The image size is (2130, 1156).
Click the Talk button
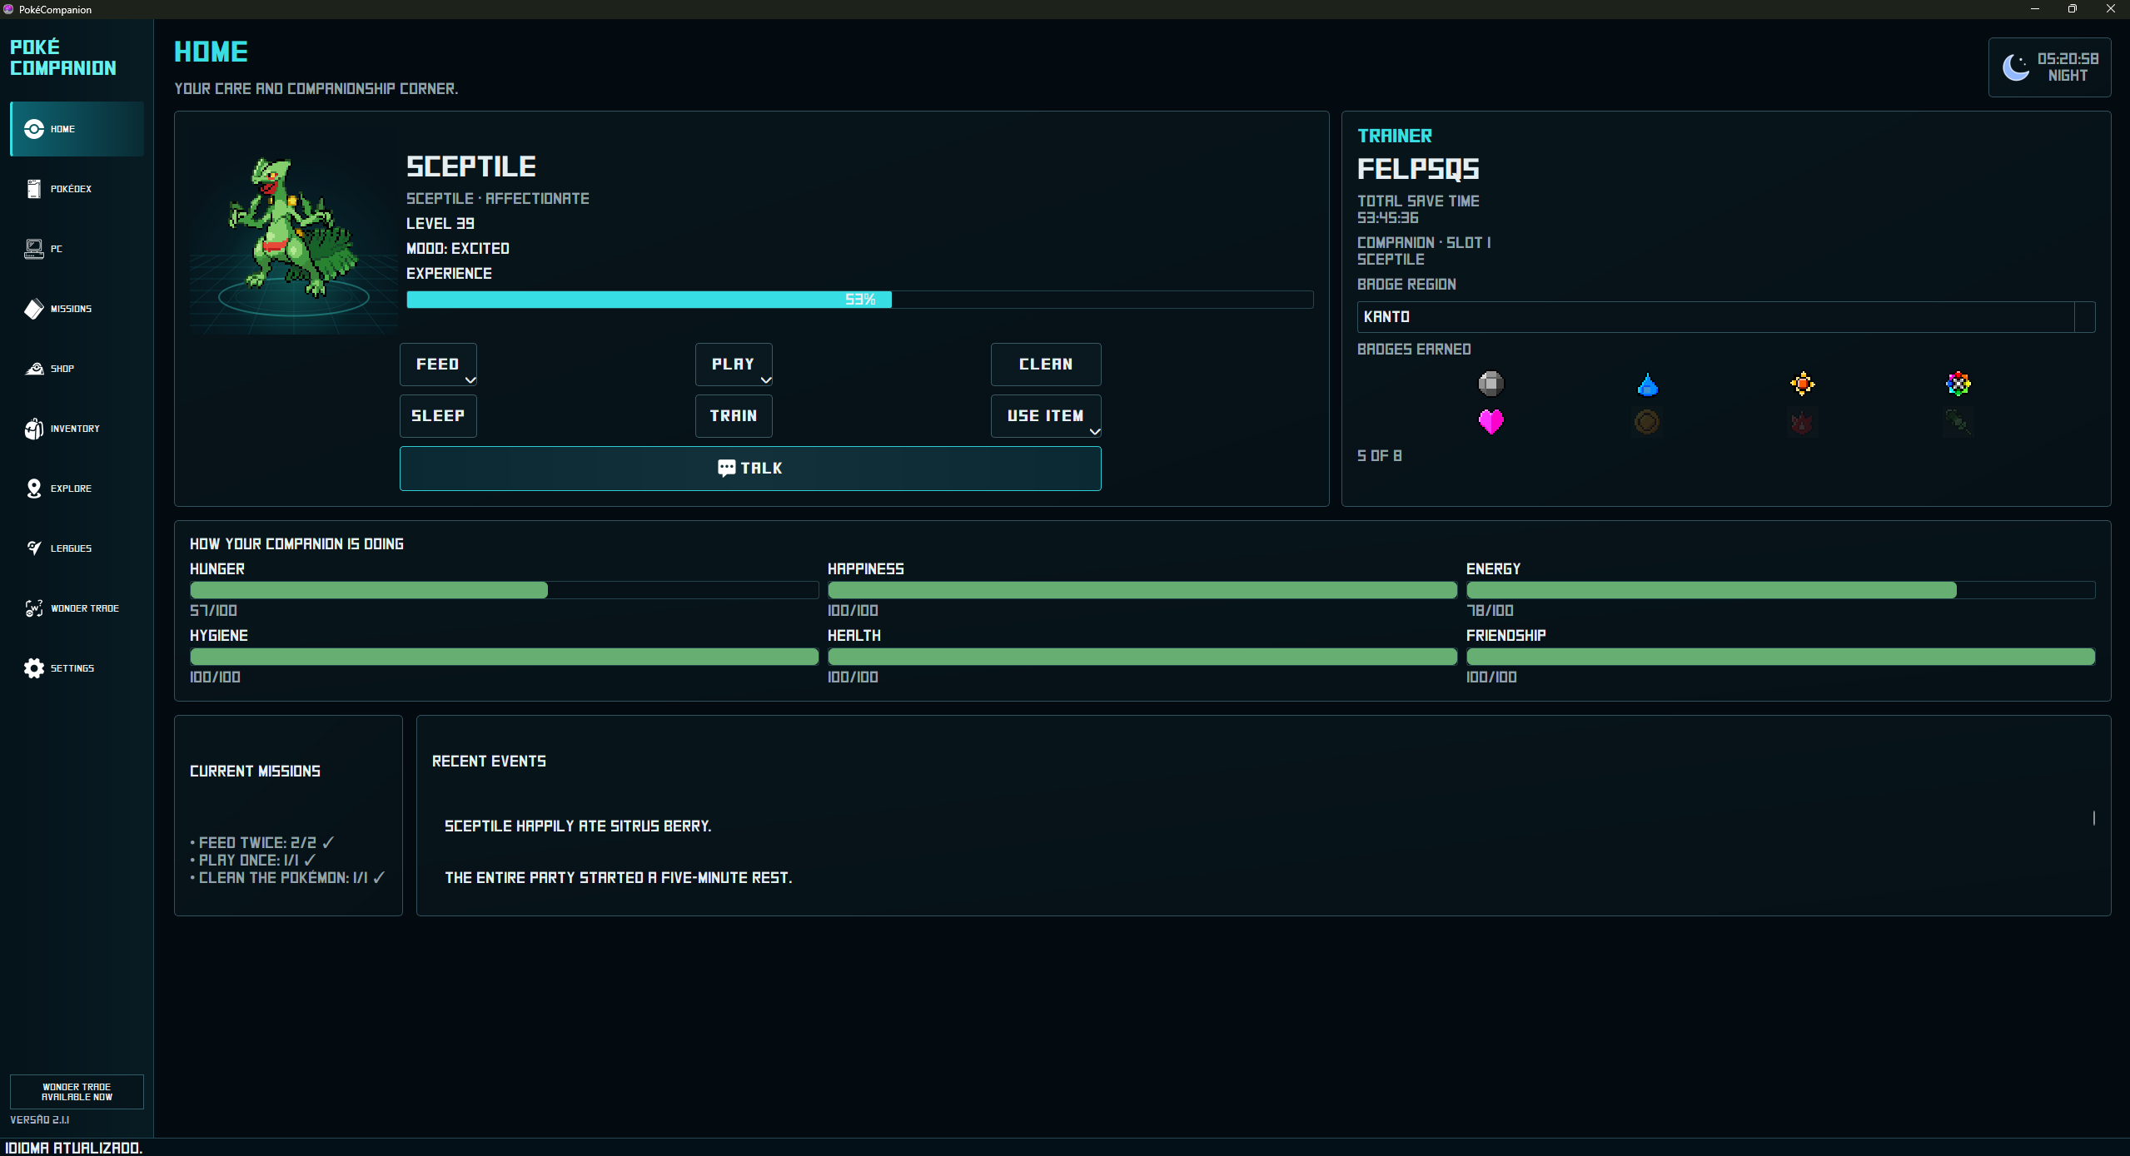[750, 469]
